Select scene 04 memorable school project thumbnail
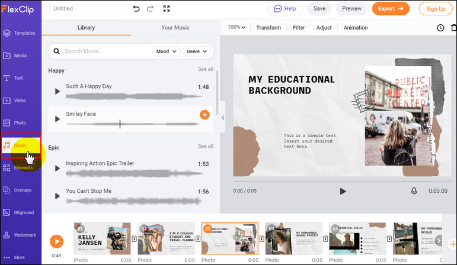The image size is (457, 265). click(294, 239)
